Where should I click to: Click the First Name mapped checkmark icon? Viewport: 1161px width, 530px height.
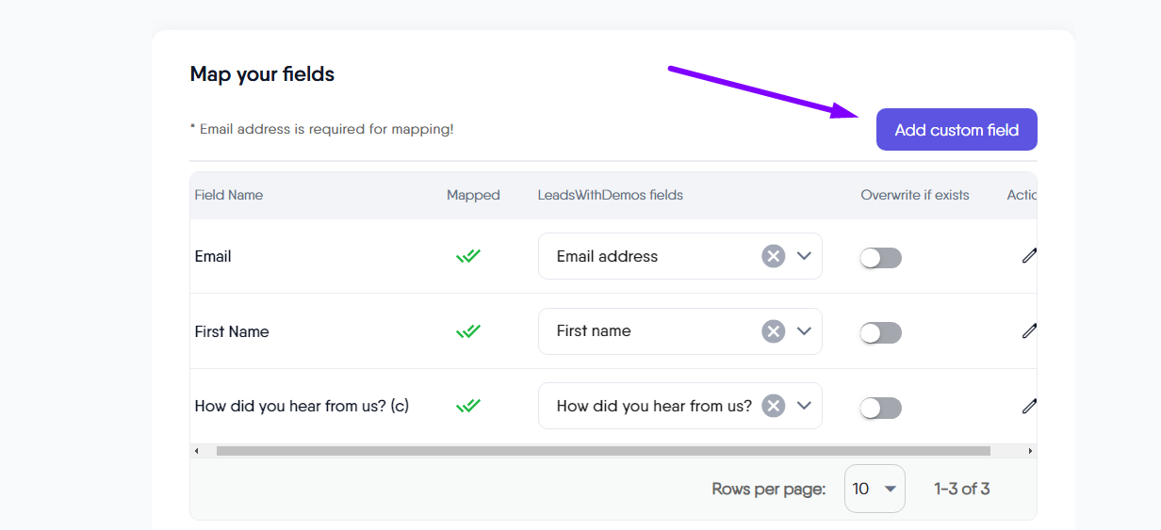pyautogui.click(x=468, y=331)
